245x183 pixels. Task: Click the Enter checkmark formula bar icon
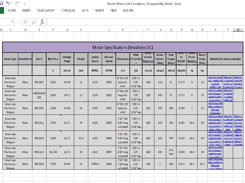click(34, 22)
